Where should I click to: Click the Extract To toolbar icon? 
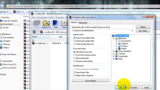tap(46, 23)
